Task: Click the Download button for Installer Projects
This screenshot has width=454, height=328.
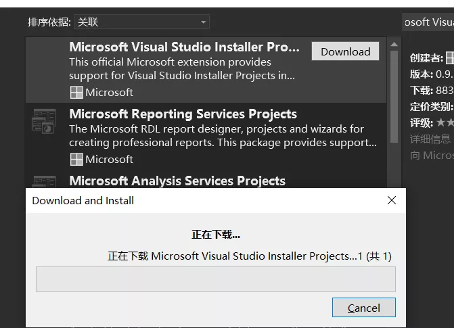Action: 345,51
